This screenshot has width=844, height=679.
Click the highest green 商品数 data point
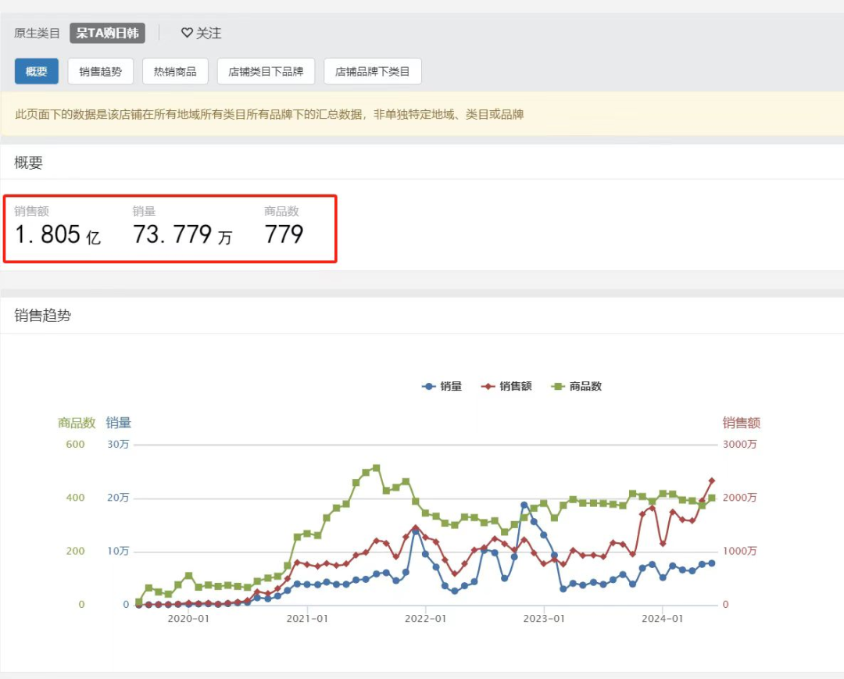click(x=376, y=468)
